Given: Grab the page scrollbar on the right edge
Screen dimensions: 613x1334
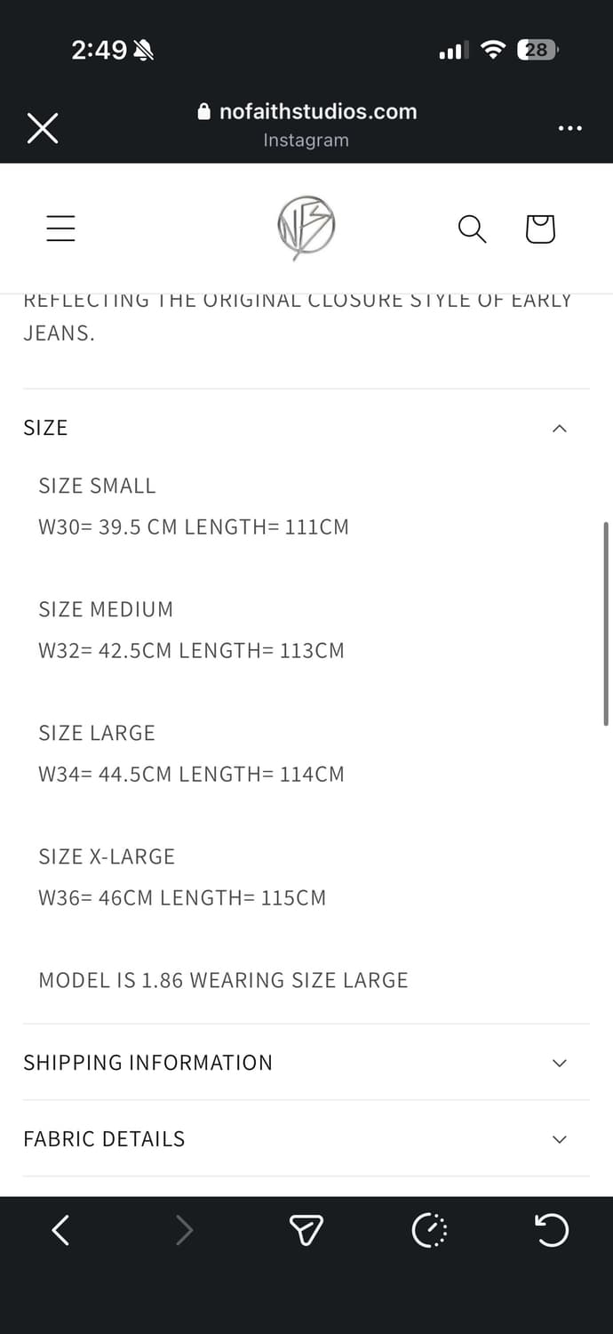Looking at the screenshot, I should [606, 623].
